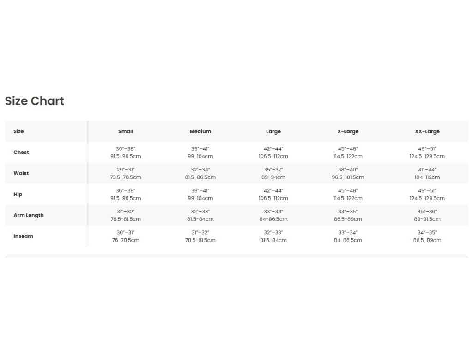Viewport: 473px width, 354px height.
Task: Click the Size header cell
Action: [18, 131]
